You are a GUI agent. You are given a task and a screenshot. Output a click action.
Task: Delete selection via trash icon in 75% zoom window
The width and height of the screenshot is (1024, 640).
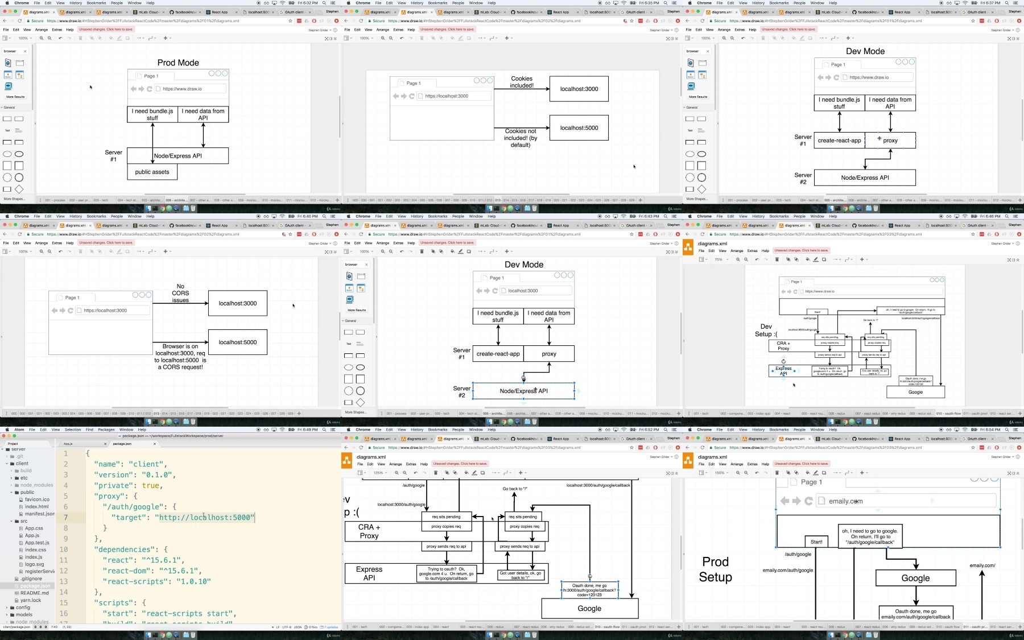tap(777, 259)
